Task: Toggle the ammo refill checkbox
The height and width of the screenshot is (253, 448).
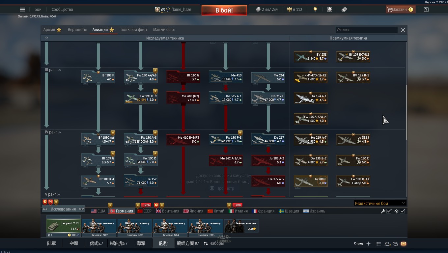Action: (x=403, y=211)
